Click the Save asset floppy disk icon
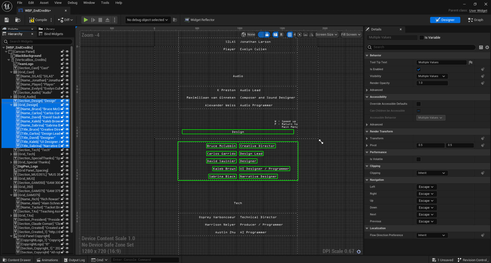491x263 pixels. [x=7, y=20]
